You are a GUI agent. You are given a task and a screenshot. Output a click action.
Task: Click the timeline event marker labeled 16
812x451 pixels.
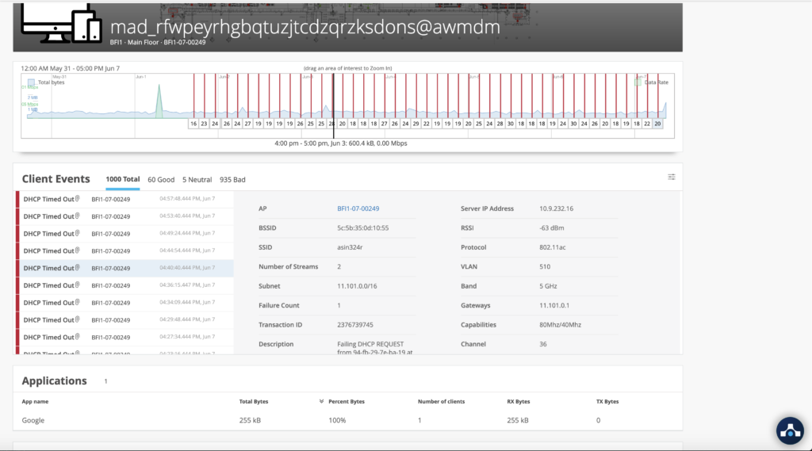click(193, 124)
